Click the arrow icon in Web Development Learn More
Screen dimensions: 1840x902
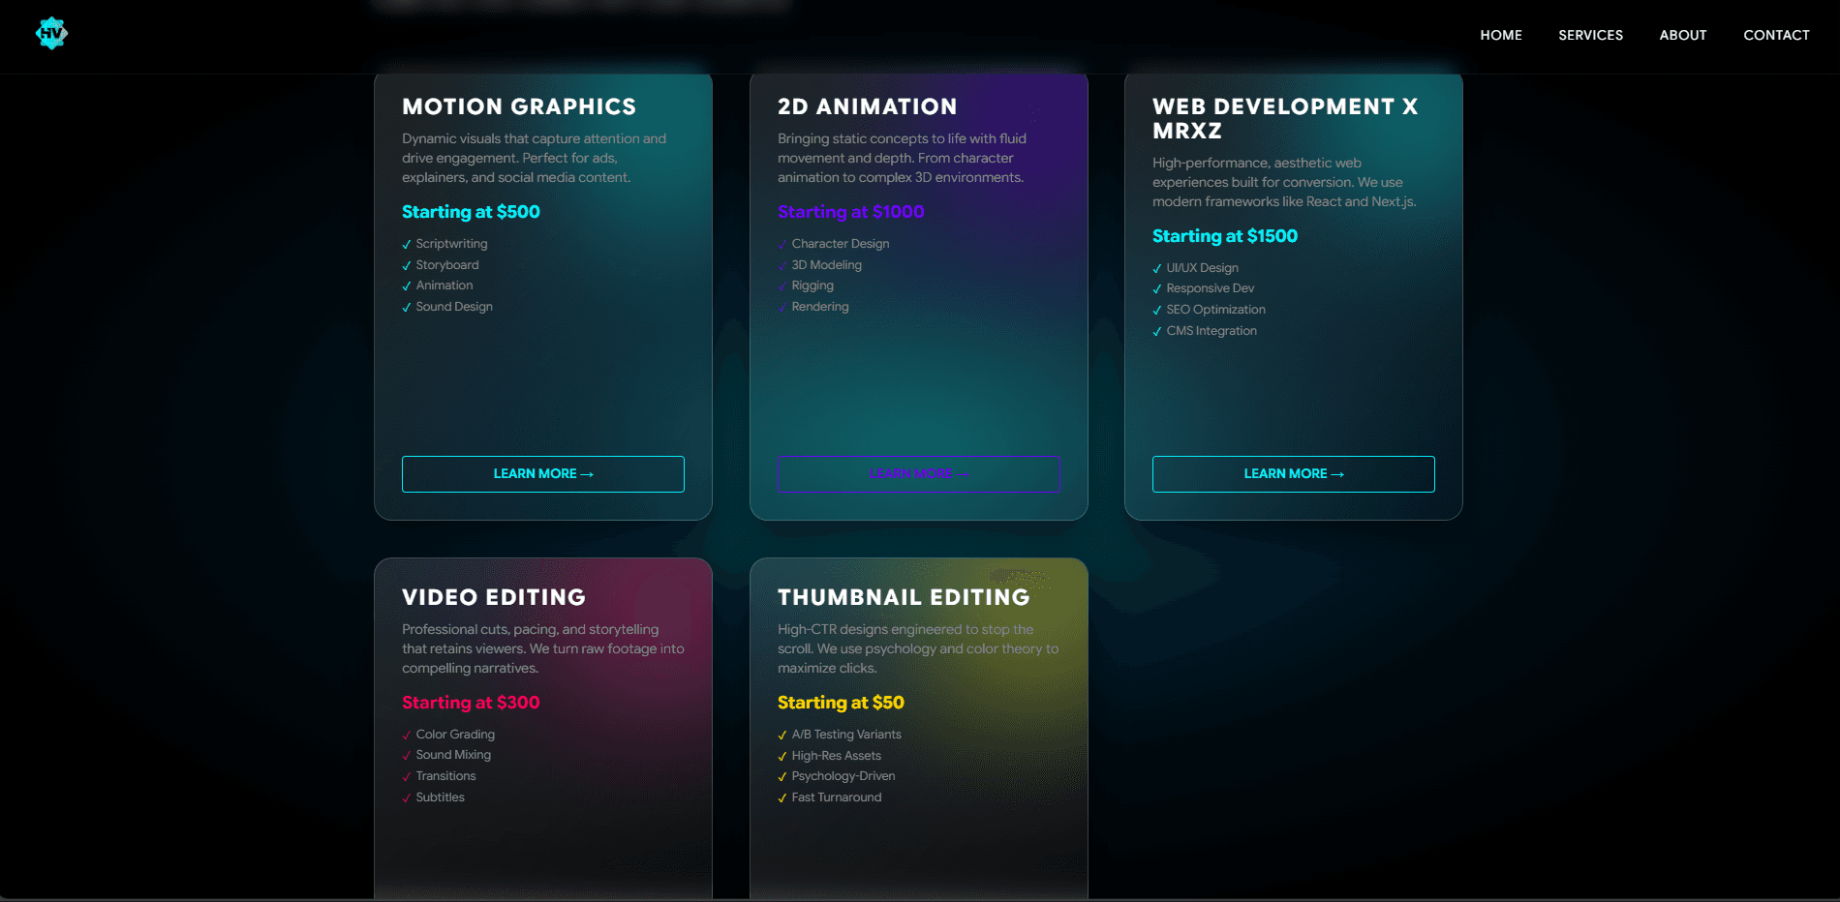click(x=1338, y=473)
